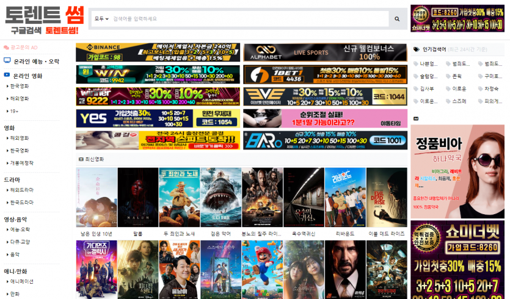Click the tag icon beside 피의게...
510x299 pixels.
481,101
